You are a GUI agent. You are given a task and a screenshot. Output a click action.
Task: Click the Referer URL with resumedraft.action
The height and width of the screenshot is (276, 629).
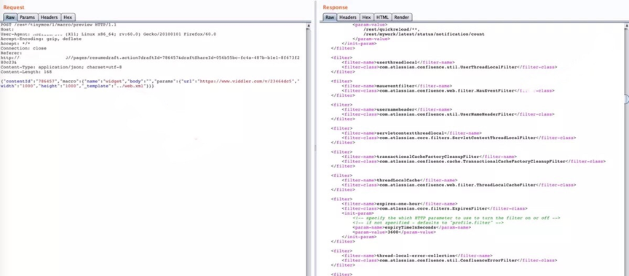click(x=150, y=60)
